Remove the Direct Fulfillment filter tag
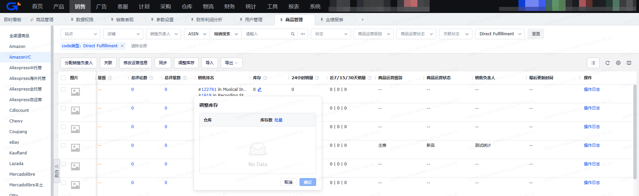639x196 pixels. [x=122, y=46]
